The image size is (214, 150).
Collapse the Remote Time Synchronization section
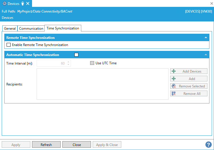click(205, 38)
